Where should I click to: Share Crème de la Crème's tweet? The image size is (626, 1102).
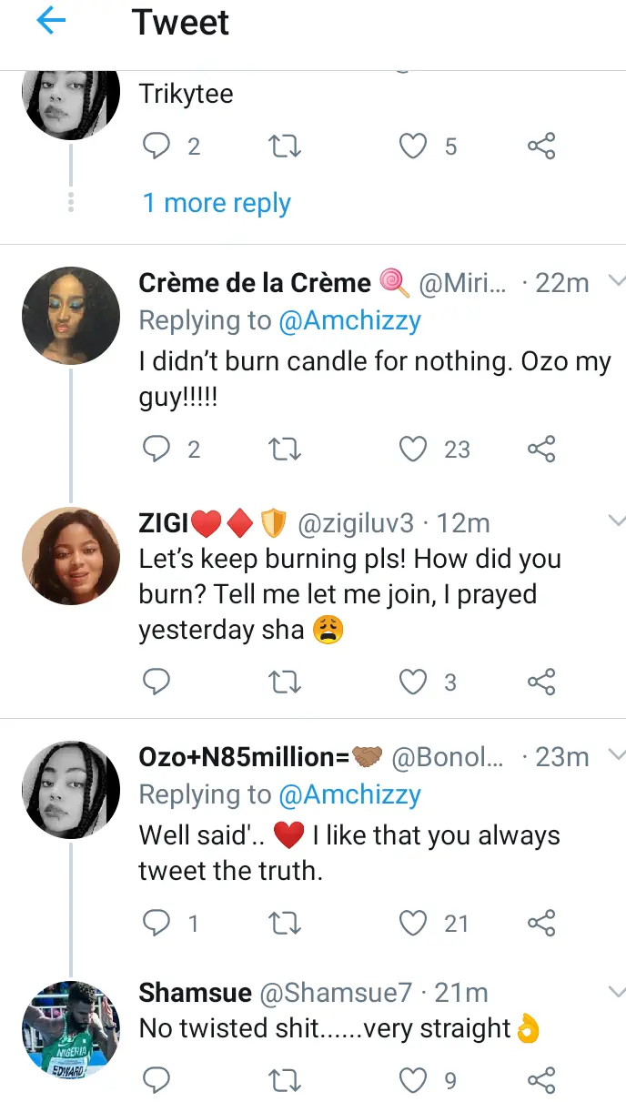(541, 449)
